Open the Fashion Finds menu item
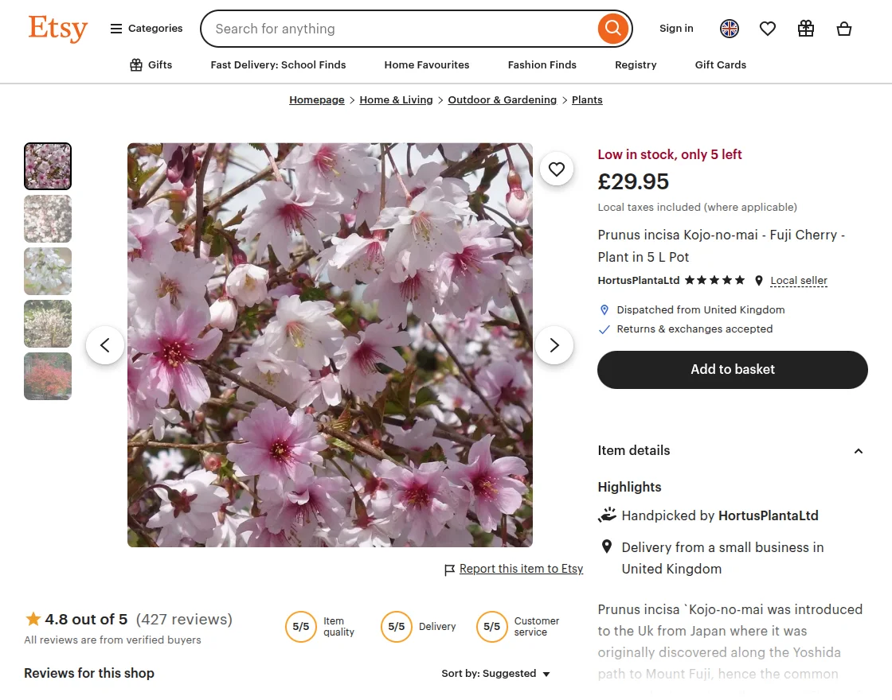 (542, 65)
